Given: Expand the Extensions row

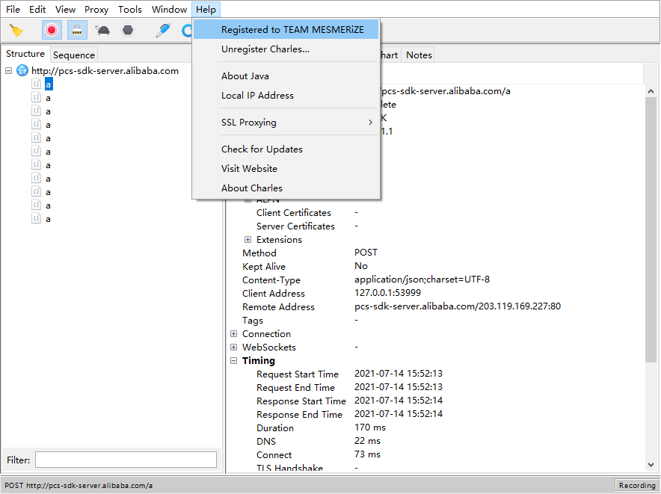Looking at the screenshot, I should click(248, 239).
